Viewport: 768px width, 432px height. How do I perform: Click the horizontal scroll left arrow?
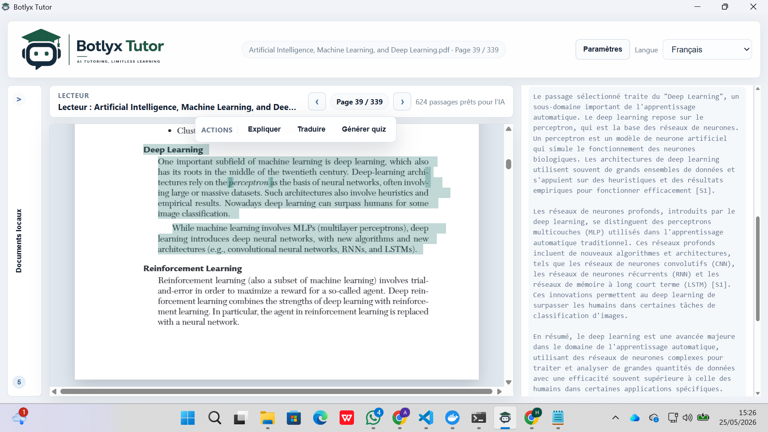54,392
